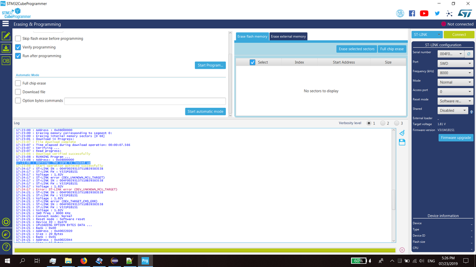Viewport: 476px width, 267px height.
Task: Cancel the operation beside the progress bar
Action: pos(402,250)
